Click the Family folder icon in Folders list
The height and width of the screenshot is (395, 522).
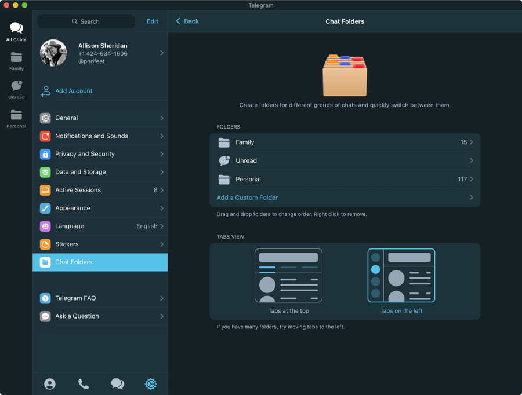(x=224, y=142)
